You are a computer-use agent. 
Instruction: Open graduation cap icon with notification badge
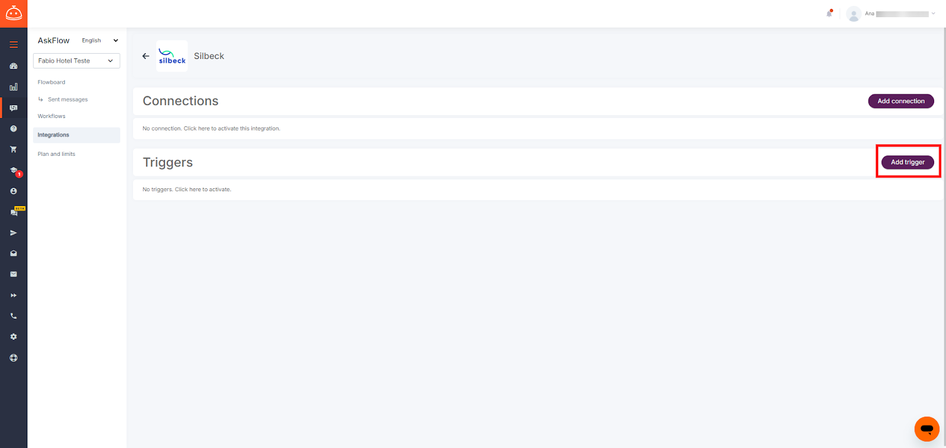click(x=14, y=171)
